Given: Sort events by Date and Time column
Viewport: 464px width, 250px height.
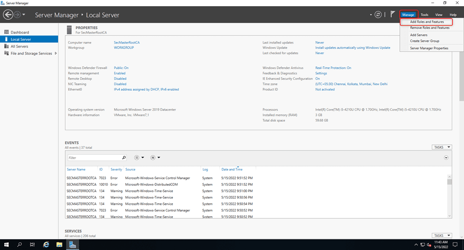Looking at the screenshot, I should pyautogui.click(x=232, y=169).
